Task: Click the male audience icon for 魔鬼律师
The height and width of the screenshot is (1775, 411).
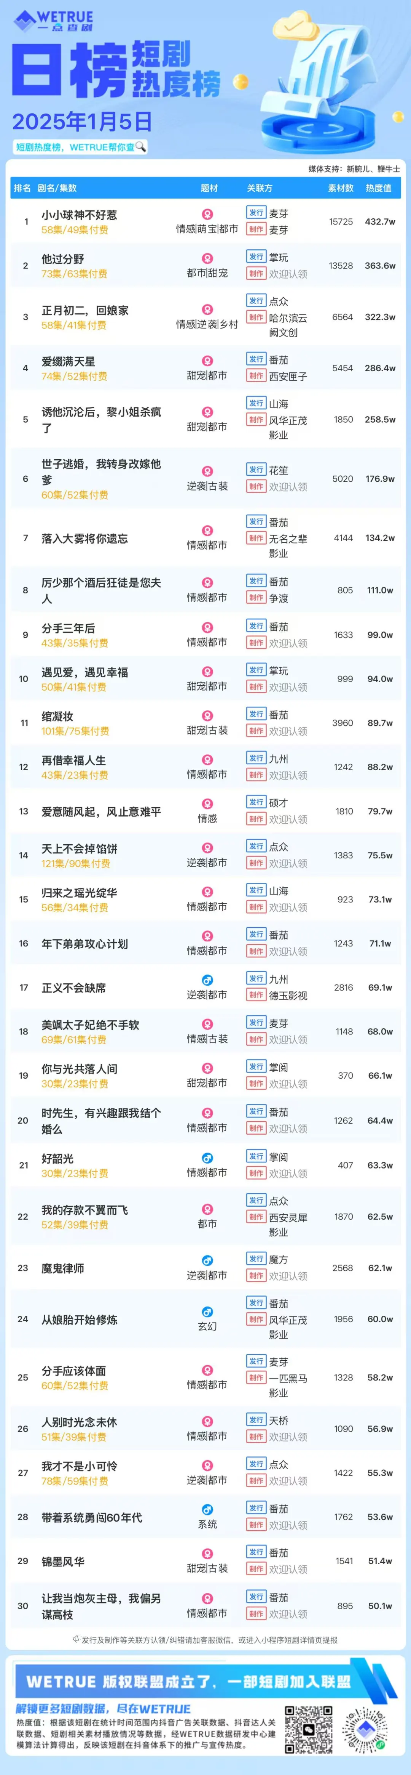Action: [207, 1260]
